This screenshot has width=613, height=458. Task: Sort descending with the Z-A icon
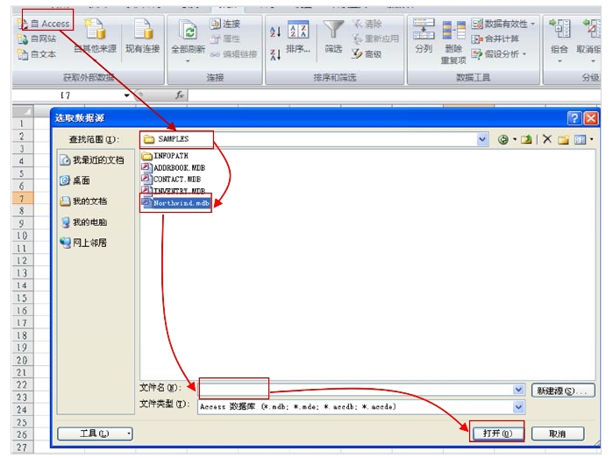[x=275, y=54]
